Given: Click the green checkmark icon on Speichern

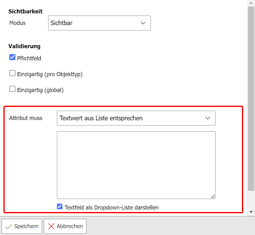Looking at the screenshot, I should pos(9,226).
